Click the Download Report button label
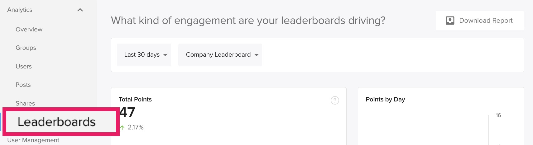Viewport: 533px width, 145px height. coord(486,21)
